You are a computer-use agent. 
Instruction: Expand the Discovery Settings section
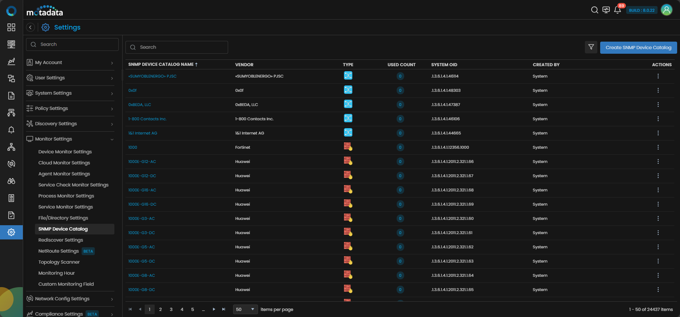70,124
